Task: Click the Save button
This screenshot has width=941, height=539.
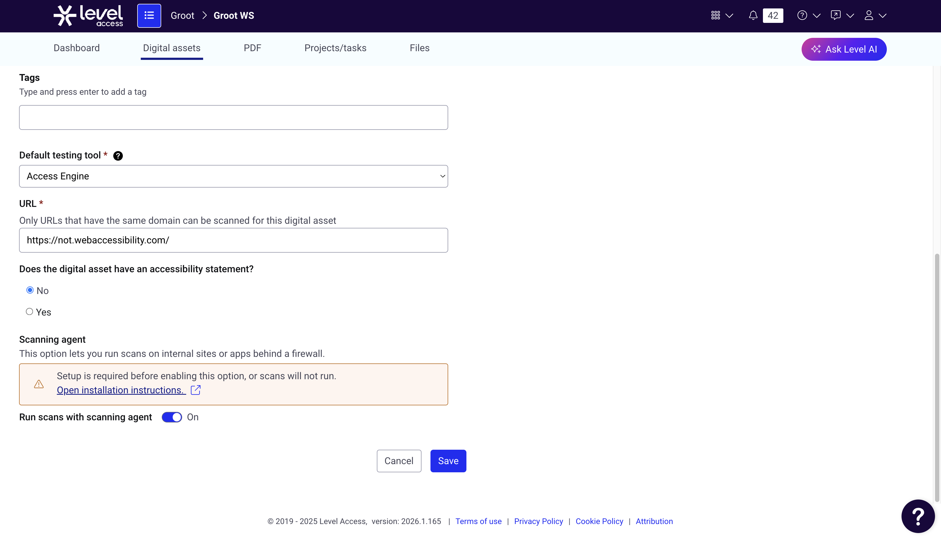Action: tap(448, 461)
